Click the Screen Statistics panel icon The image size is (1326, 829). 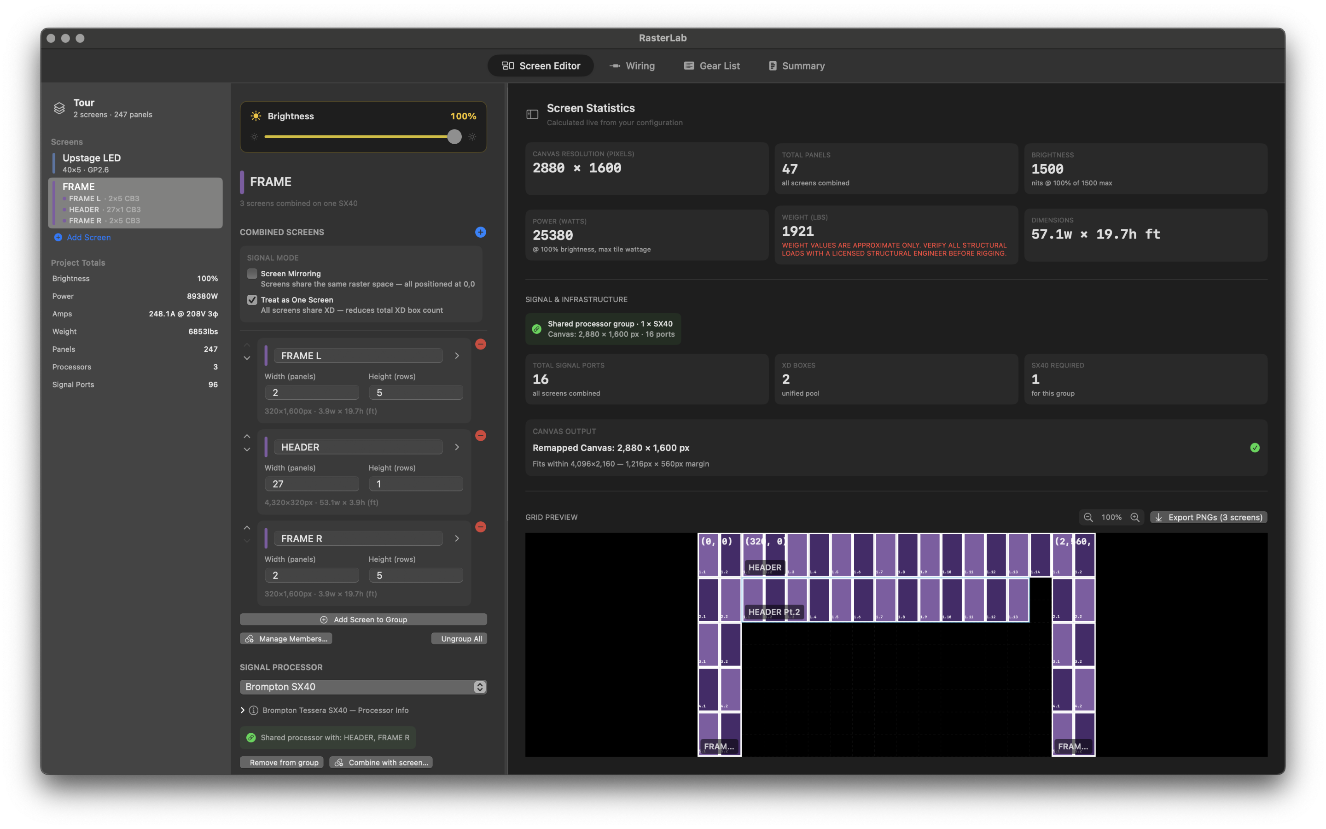point(532,115)
